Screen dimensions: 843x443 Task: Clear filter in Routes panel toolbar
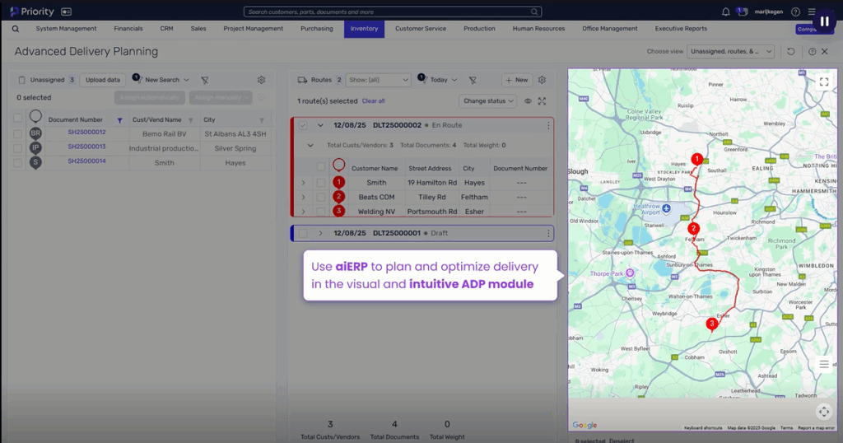(x=473, y=80)
